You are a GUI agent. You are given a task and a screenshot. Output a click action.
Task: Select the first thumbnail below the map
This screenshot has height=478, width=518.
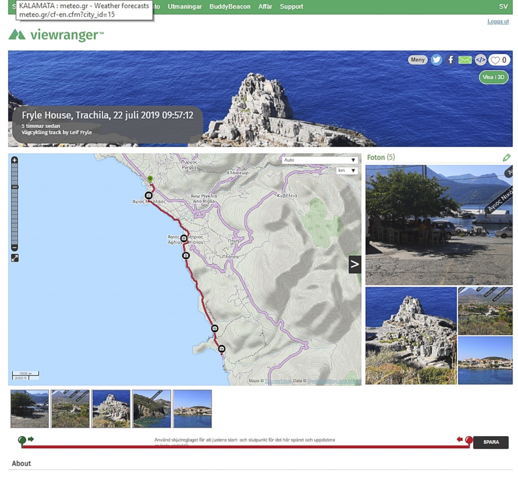point(30,409)
